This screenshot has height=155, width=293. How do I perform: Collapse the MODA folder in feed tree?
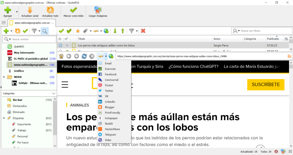[x=4, y=77]
